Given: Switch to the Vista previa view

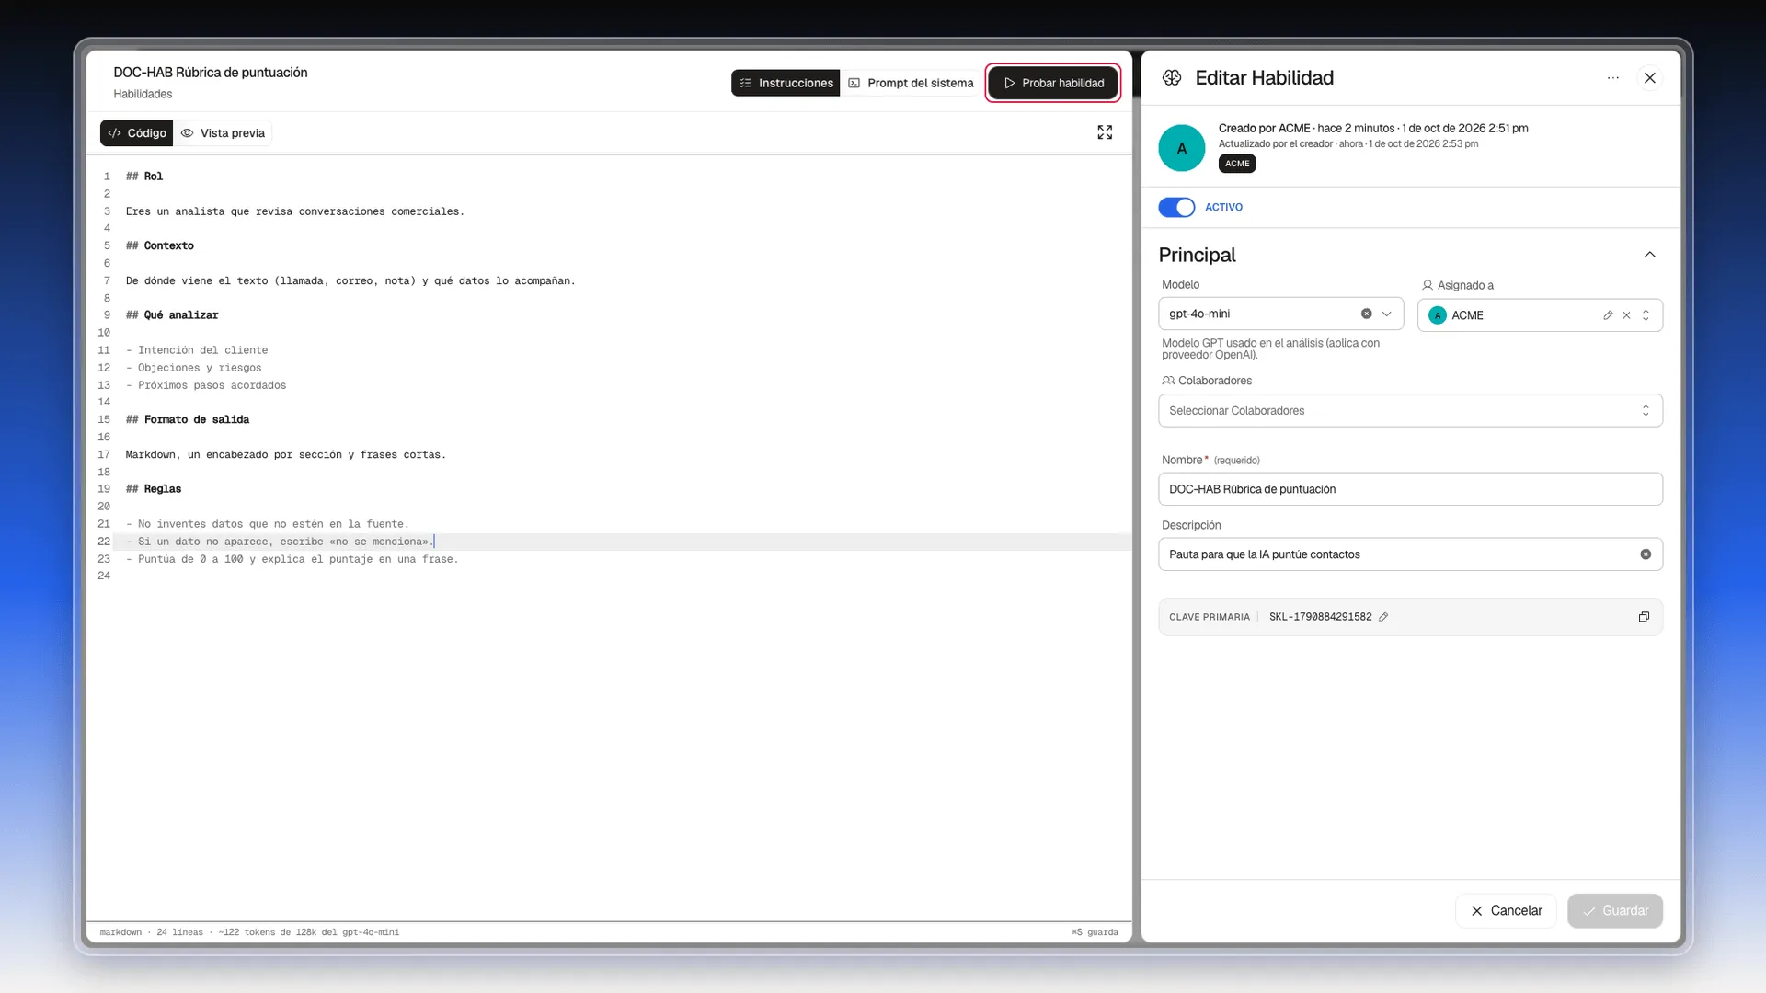Looking at the screenshot, I should [x=224, y=133].
